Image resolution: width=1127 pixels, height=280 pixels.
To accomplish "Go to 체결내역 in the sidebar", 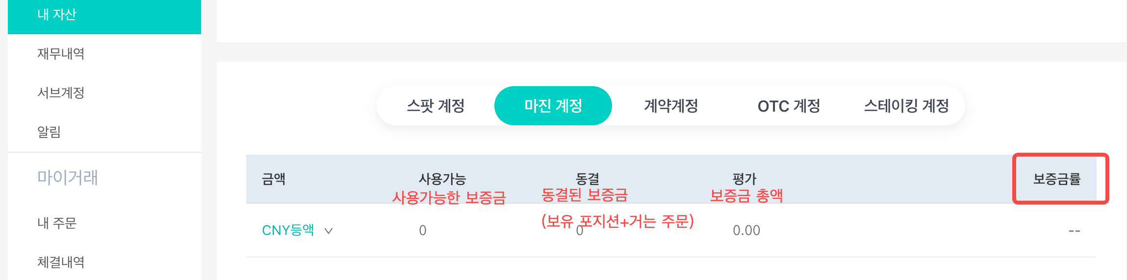I will pyautogui.click(x=61, y=262).
